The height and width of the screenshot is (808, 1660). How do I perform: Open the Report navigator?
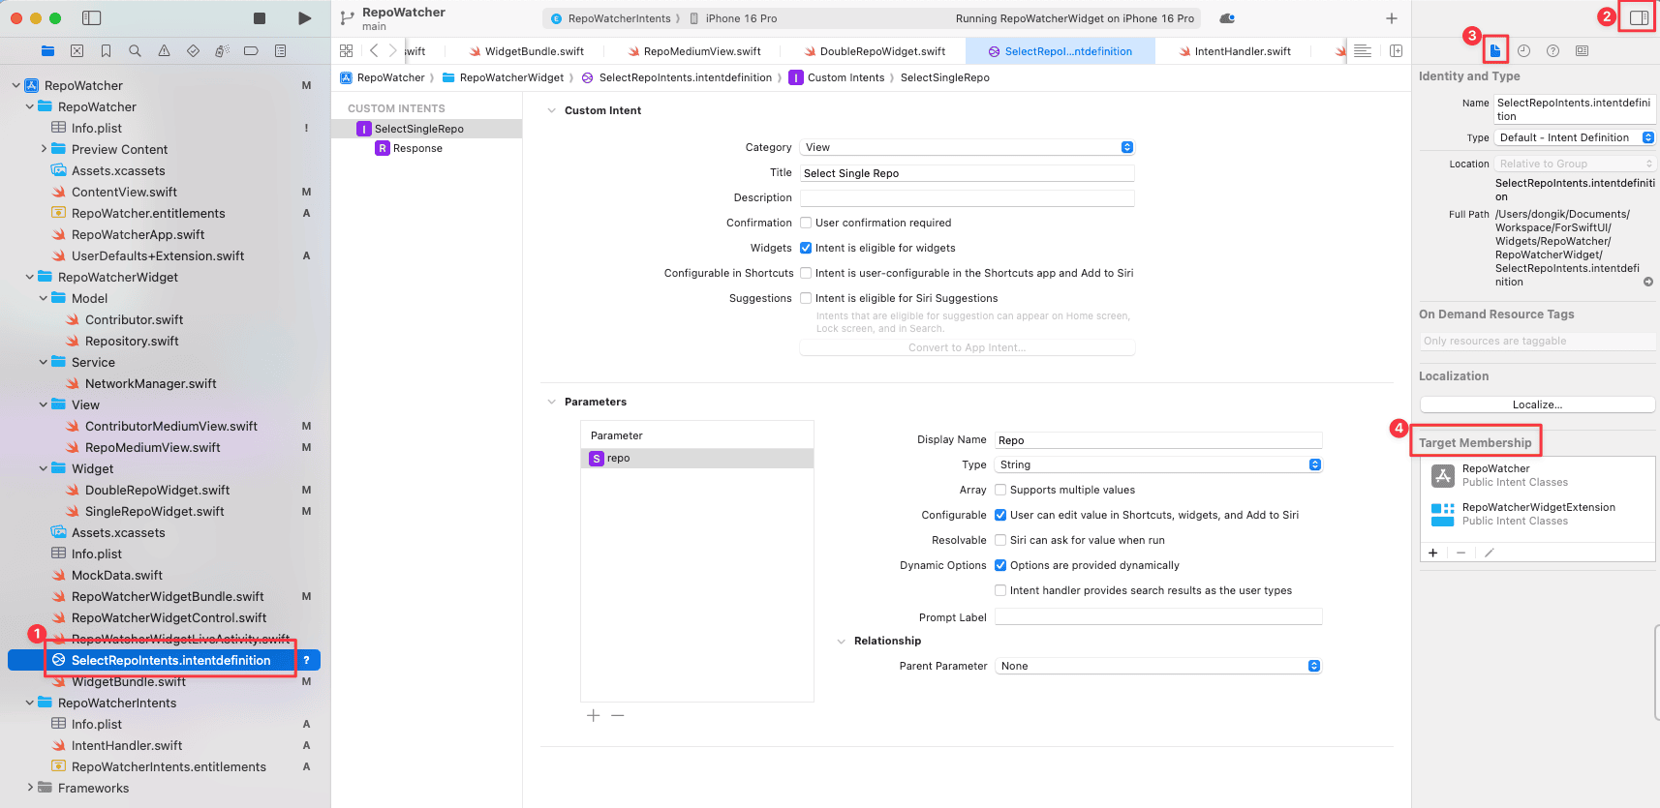point(280,50)
